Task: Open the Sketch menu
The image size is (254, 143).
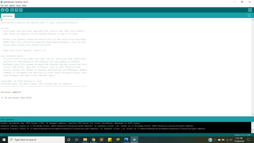Action: (x=12, y=6)
